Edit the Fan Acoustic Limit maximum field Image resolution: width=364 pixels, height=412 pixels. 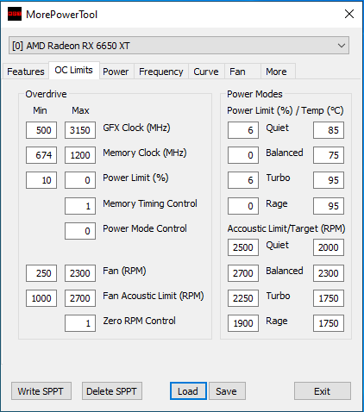point(80,298)
